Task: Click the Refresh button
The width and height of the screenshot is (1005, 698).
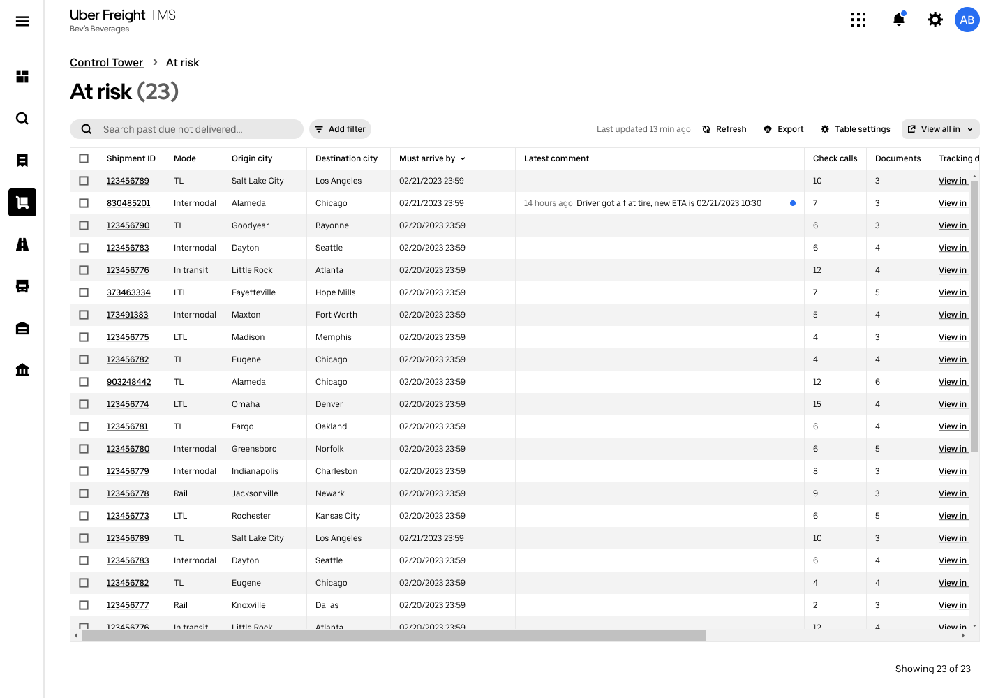Action: [724, 129]
